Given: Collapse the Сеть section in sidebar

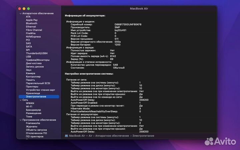Looking at the screenshot, I should pyautogui.click(x=20, y=100).
